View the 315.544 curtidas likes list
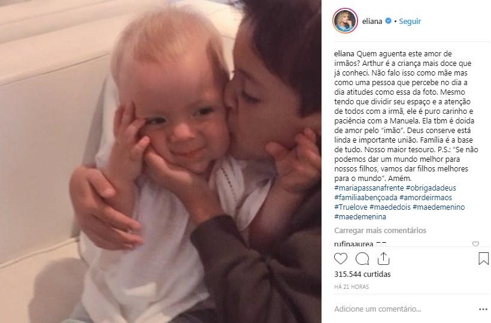491x323 pixels. point(362,274)
